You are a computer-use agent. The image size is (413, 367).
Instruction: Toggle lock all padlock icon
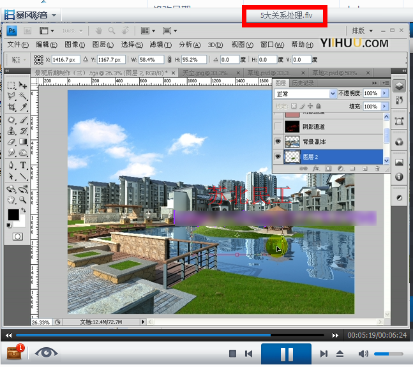tap(319, 106)
